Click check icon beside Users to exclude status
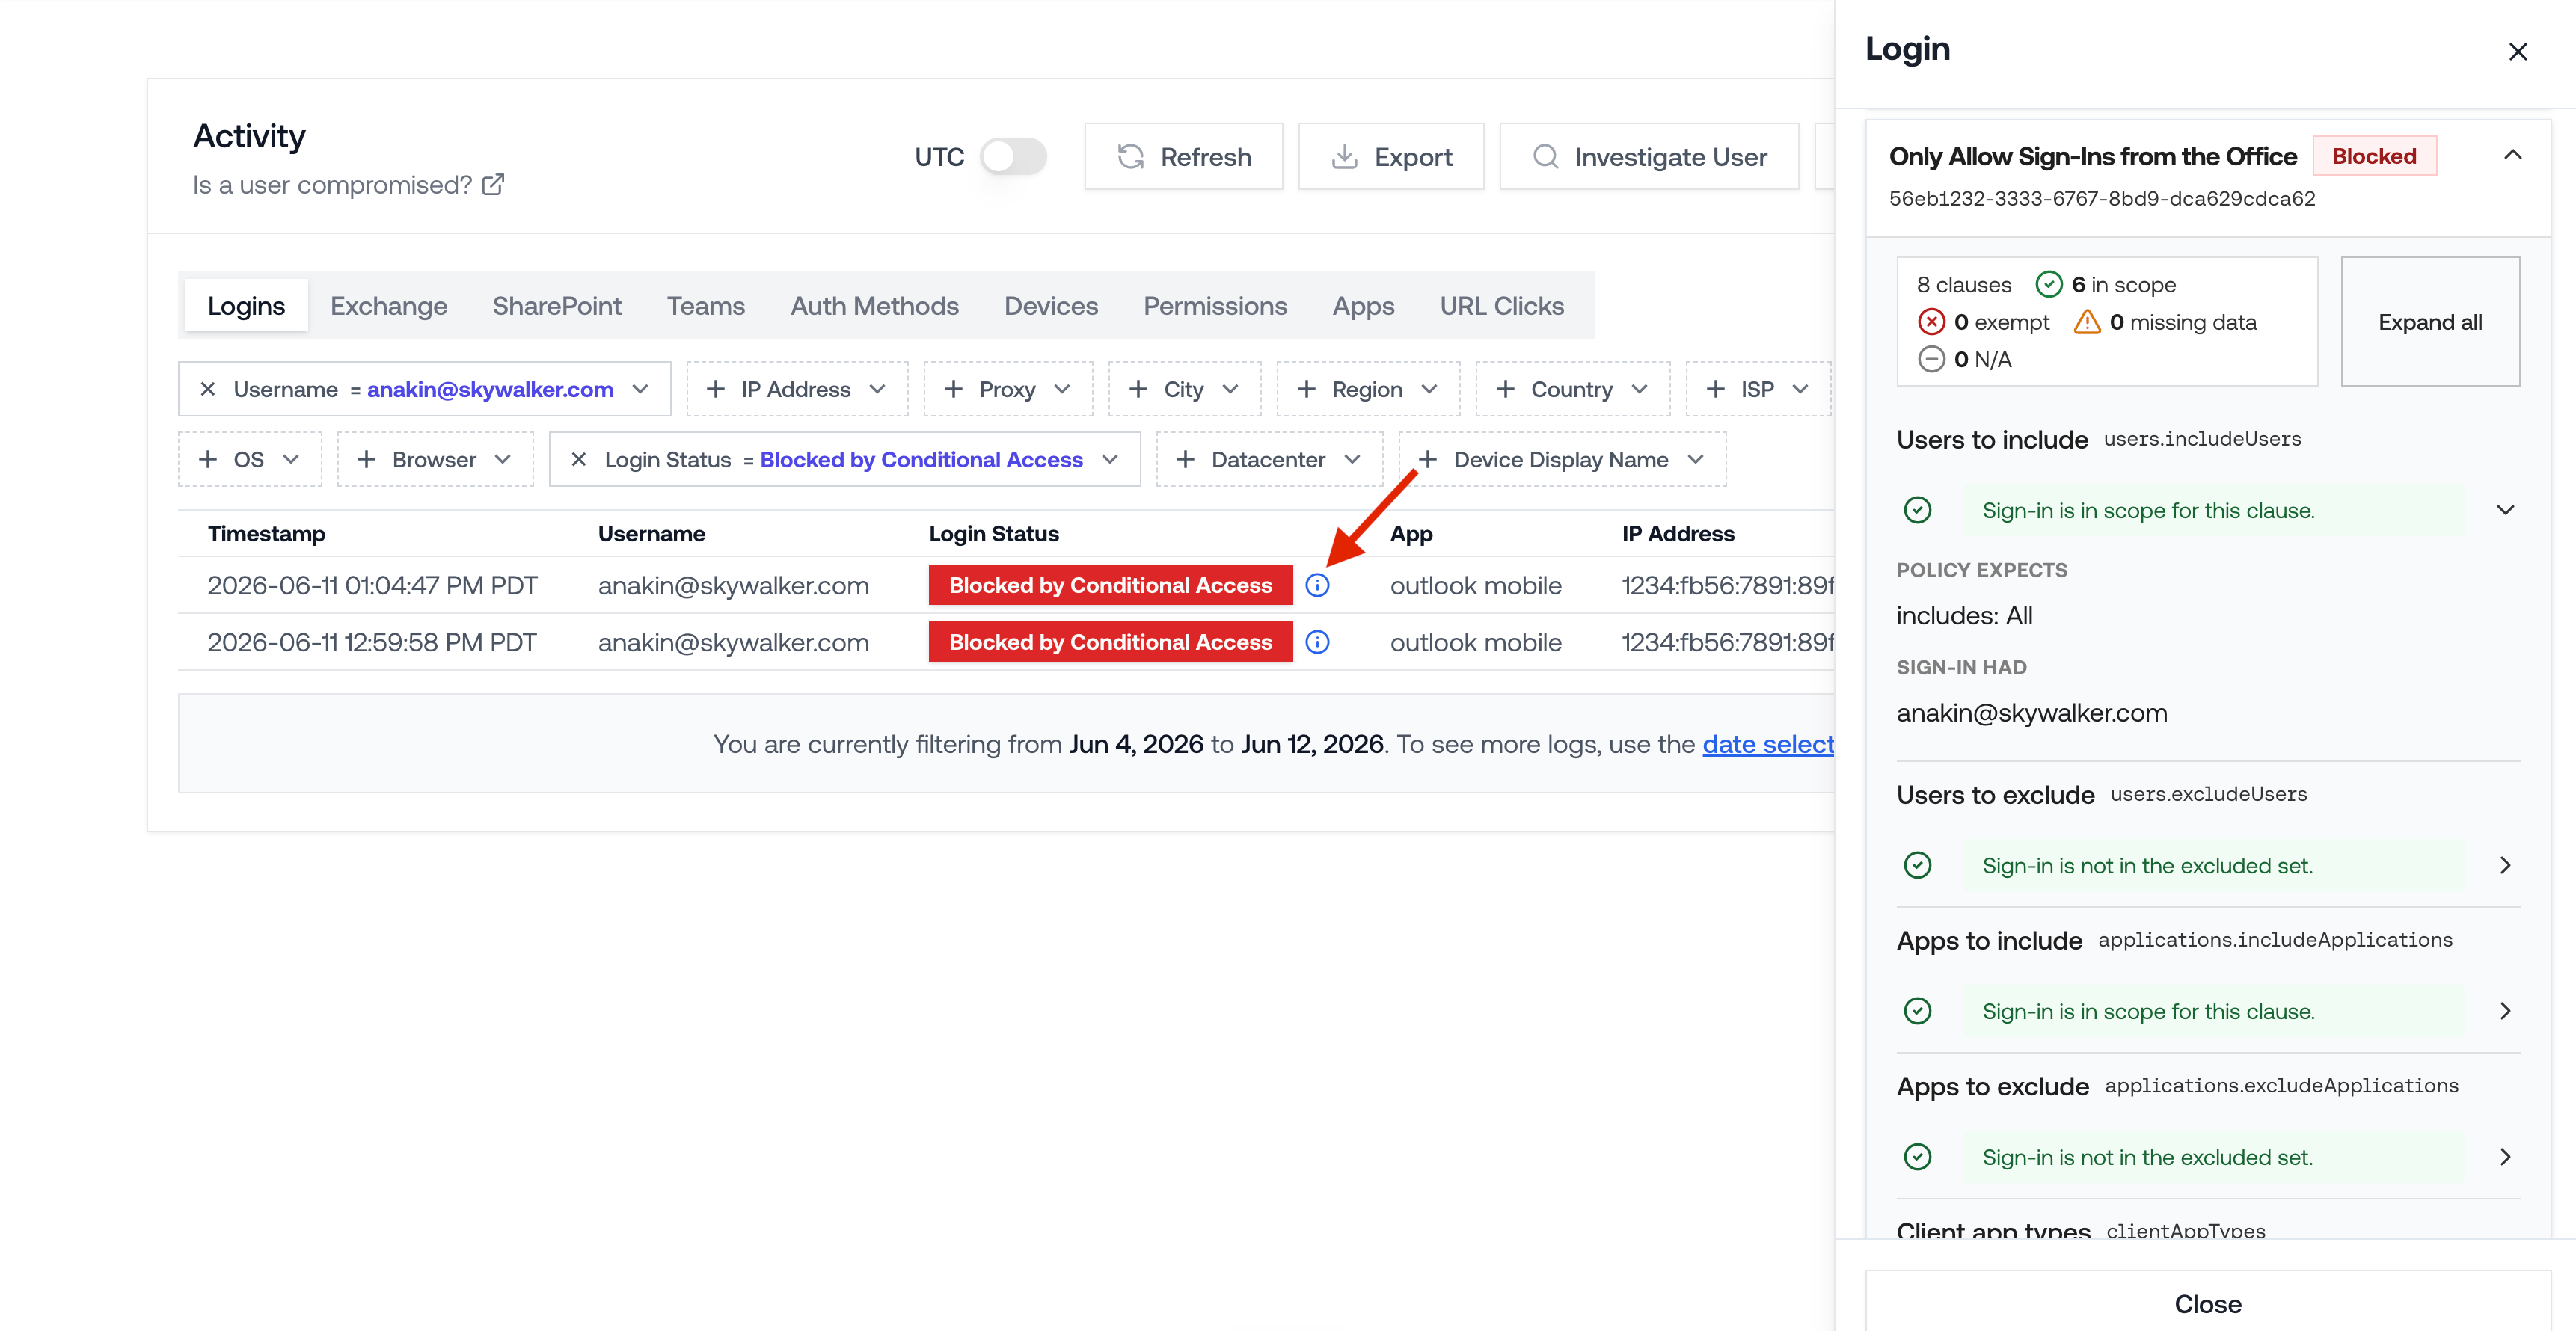 coord(1917,866)
